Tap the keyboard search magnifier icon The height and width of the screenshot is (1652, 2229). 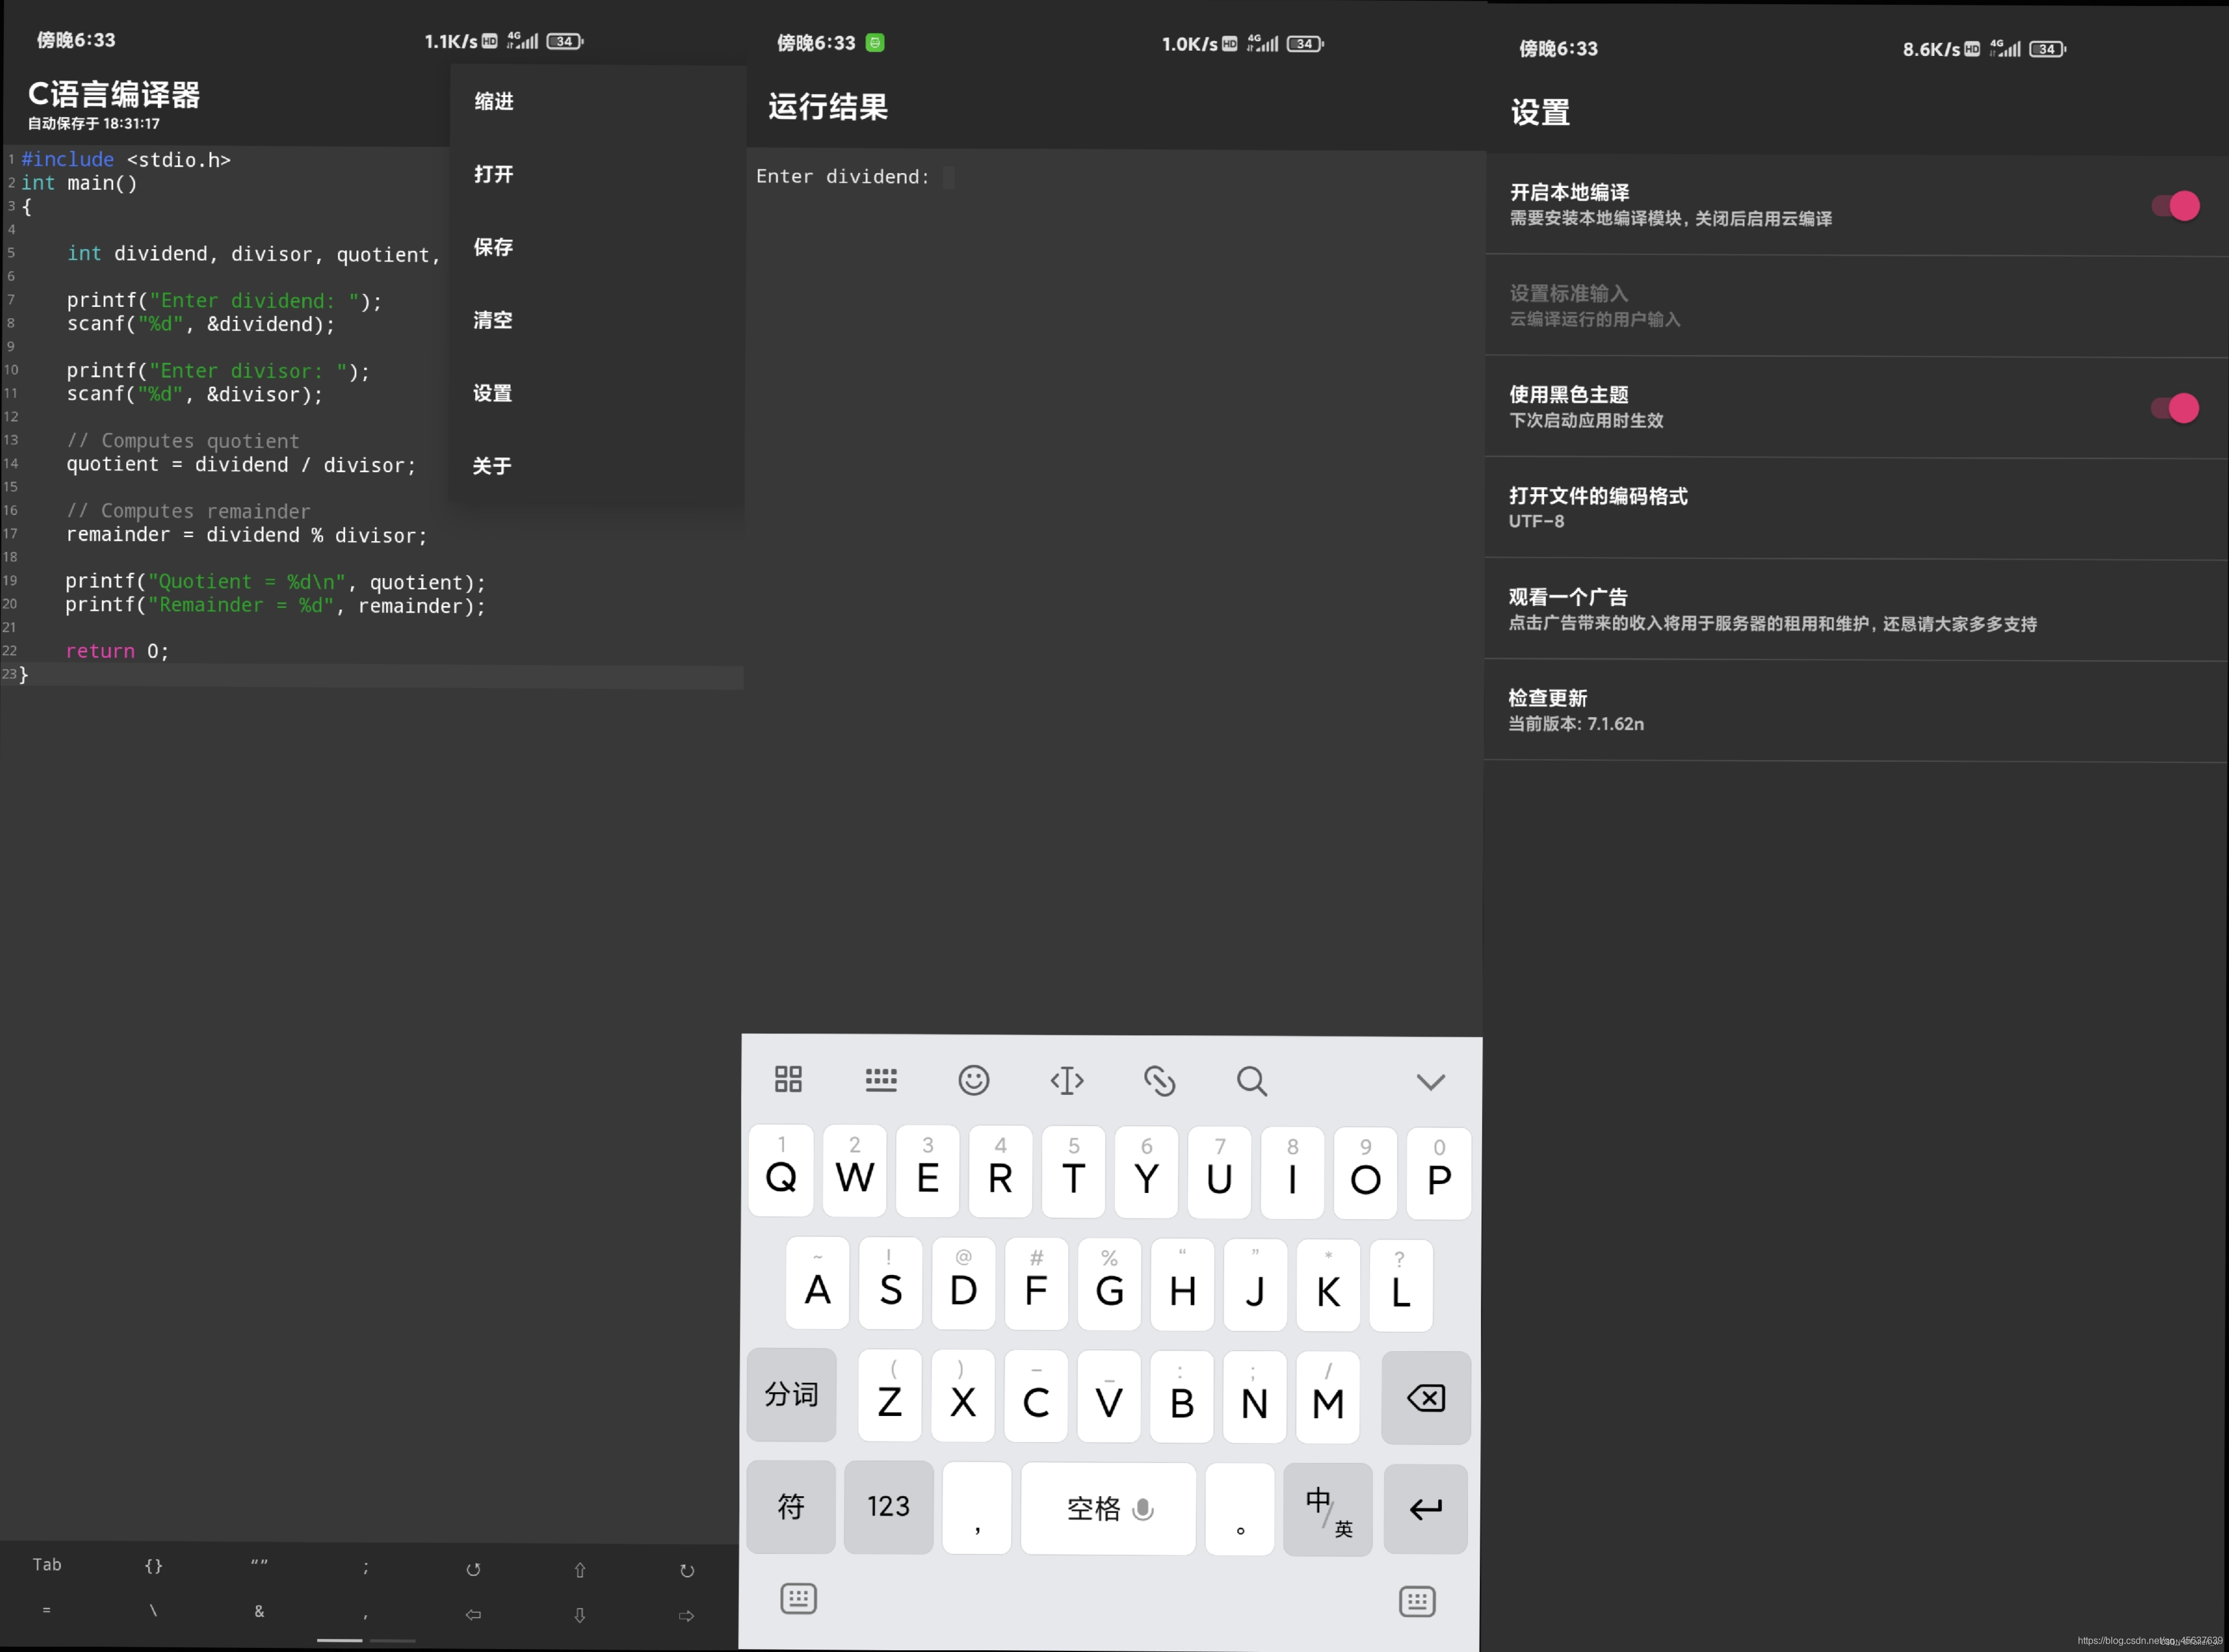(1251, 1081)
